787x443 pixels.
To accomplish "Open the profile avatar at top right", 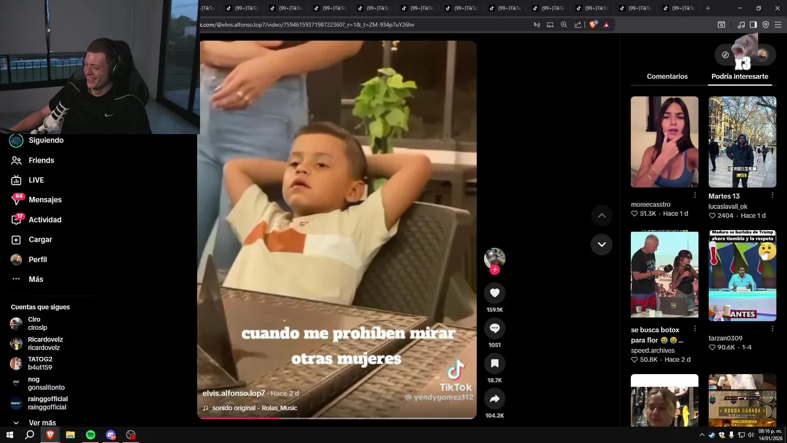I will (762, 54).
